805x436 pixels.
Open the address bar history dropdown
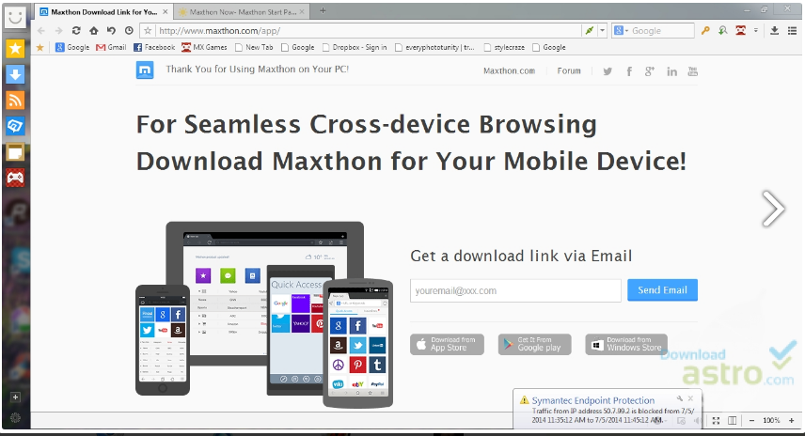[603, 31]
